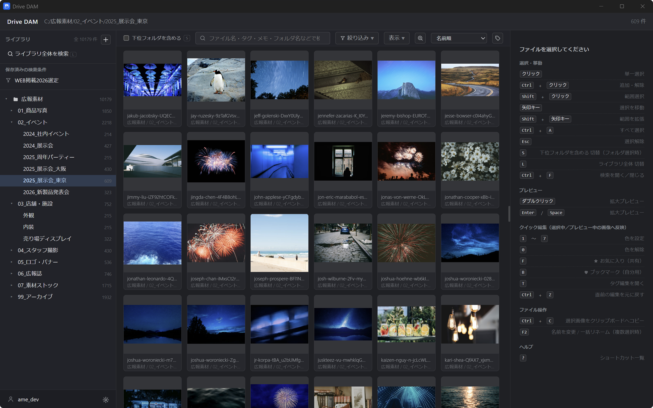Expand the 01_商品写真 folder arrow
This screenshot has height=408, width=653.
click(x=11, y=111)
